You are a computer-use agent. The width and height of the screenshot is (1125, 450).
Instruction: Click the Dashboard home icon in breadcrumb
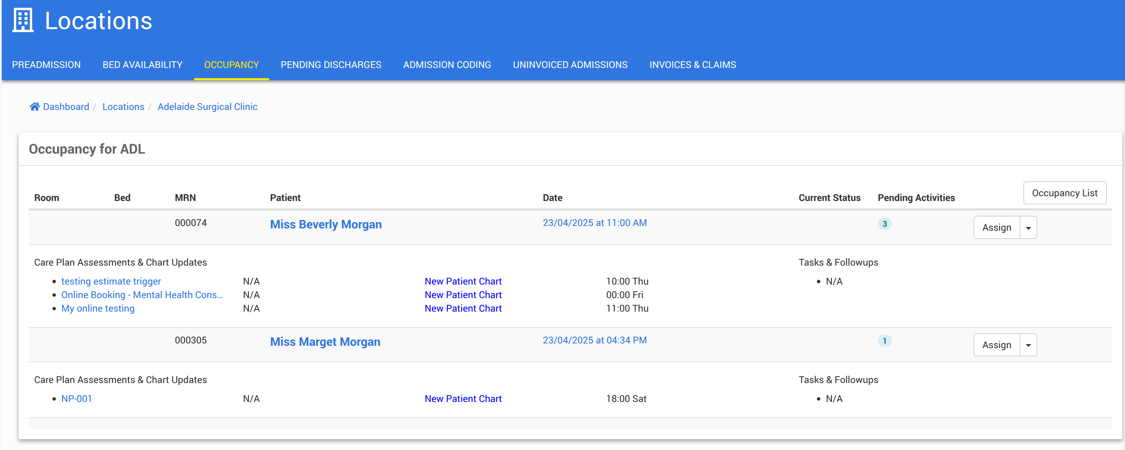(35, 107)
